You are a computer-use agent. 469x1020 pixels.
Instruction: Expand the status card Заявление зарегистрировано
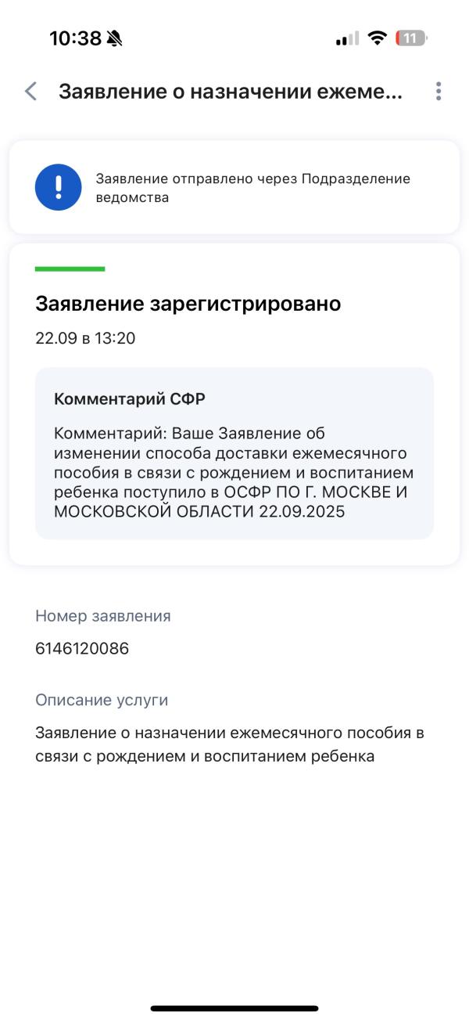click(188, 304)
